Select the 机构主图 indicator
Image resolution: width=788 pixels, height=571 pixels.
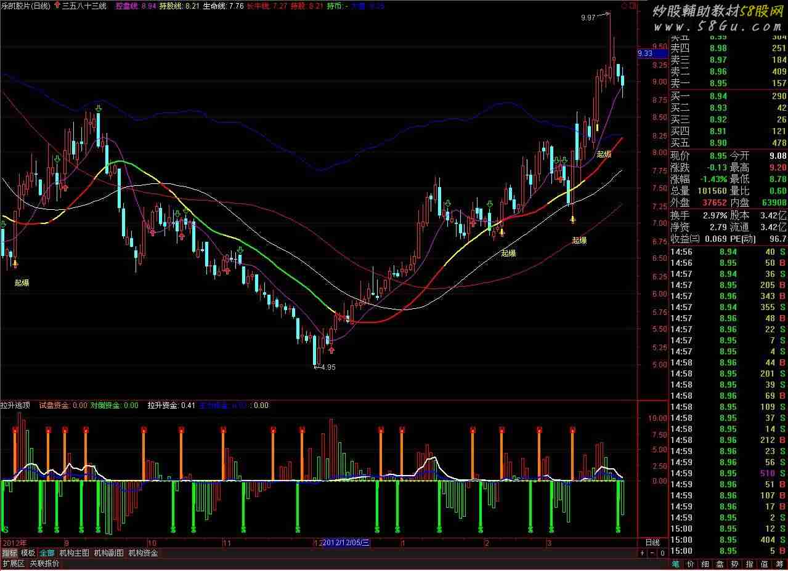click(74, 553)
